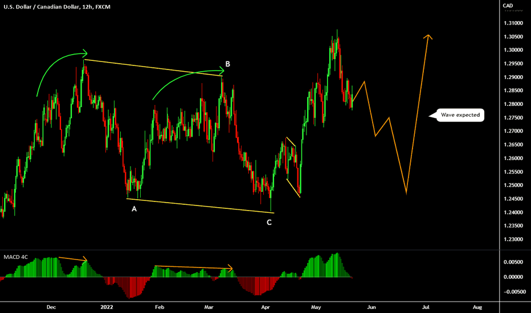Click the 0.00500 MACD scale value
This screenshot has width=531, height=313.
(513, 262)
